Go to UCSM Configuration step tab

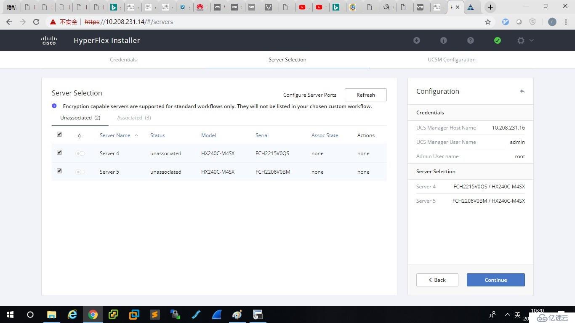(x=452, y=60)
